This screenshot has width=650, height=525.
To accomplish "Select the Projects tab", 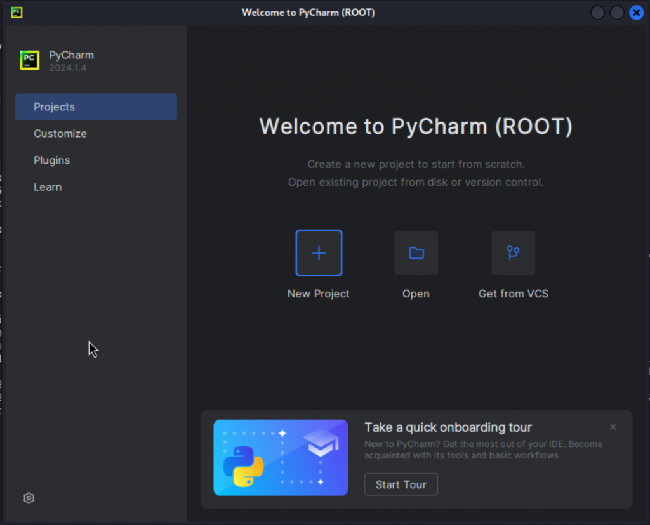I will (x=96, y=107).
